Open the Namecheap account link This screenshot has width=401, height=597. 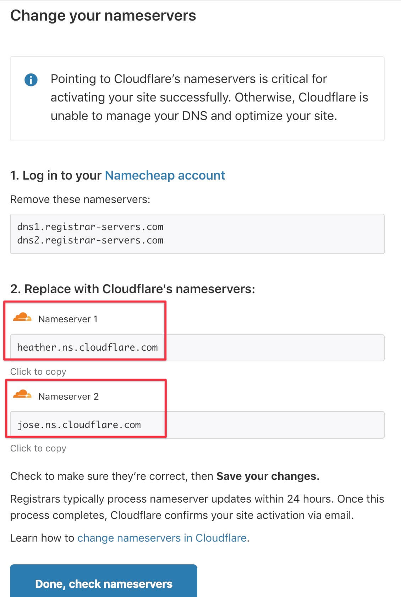(165, 175)
